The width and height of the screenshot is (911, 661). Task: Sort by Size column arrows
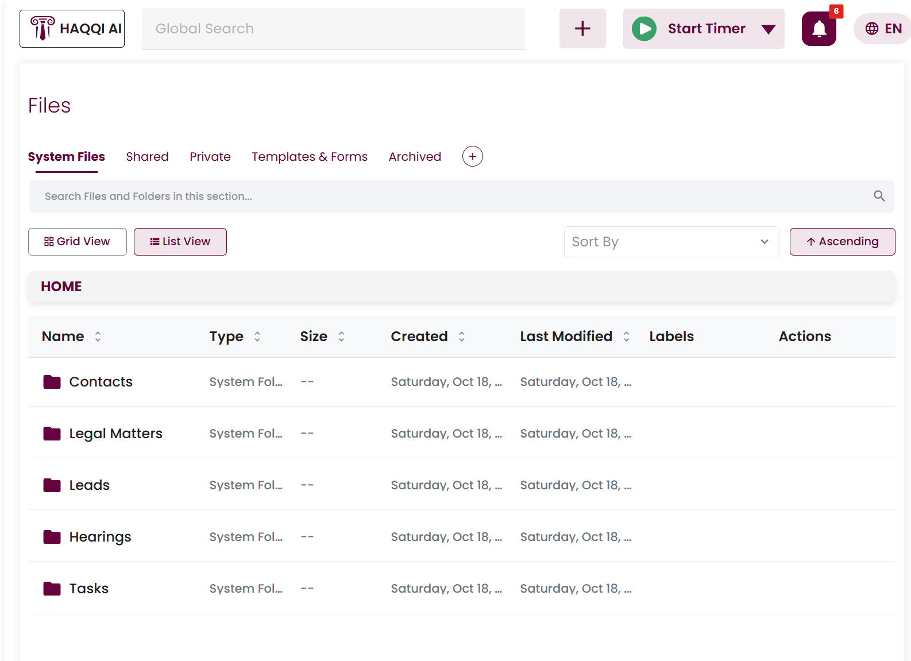pos(341,337)
